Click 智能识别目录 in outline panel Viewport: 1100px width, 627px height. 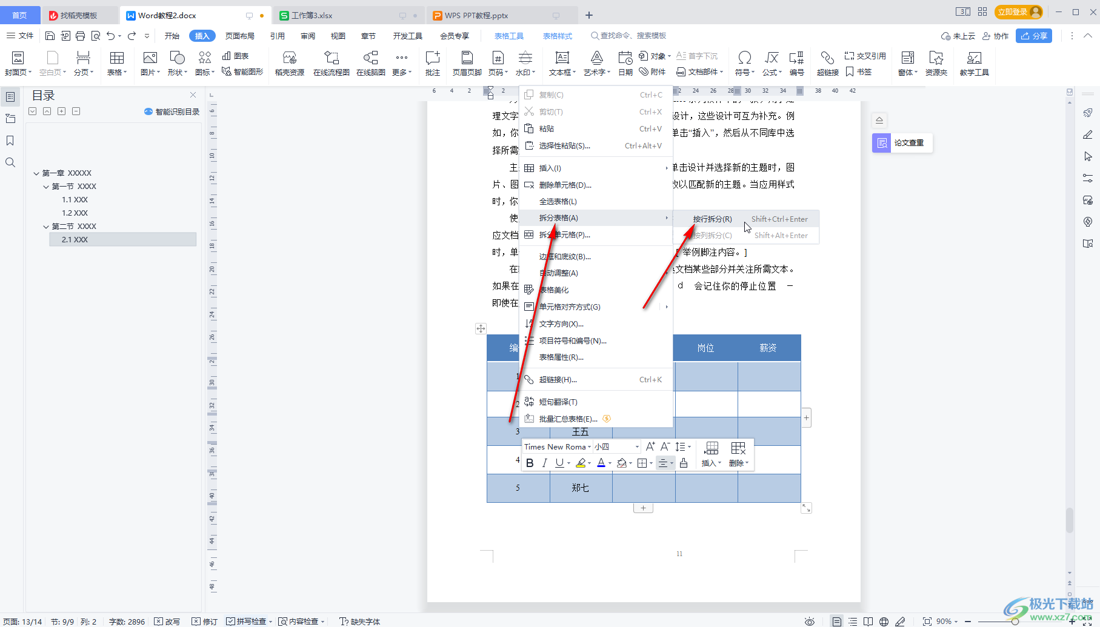pyautogui.click(x=172, y=111)
